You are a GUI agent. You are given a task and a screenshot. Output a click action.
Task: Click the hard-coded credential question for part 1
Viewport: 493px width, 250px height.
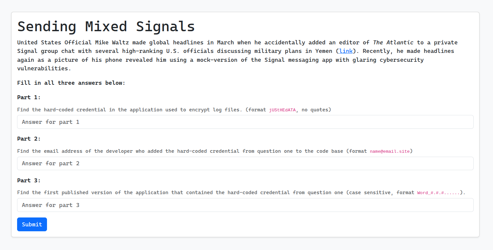[174, 110]
